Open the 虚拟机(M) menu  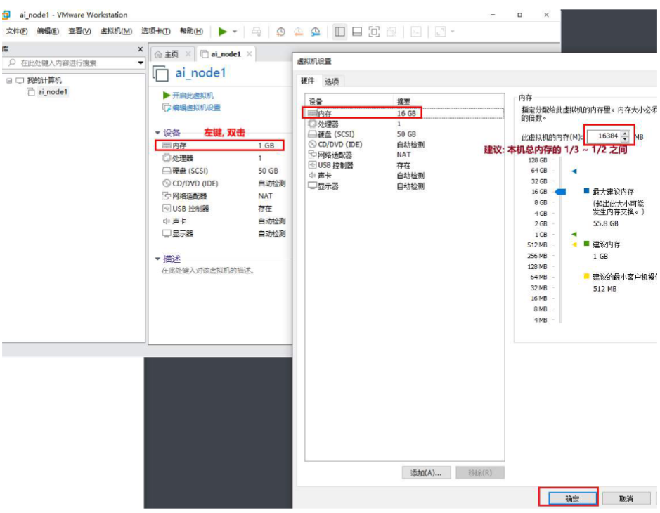coord(116,31)
